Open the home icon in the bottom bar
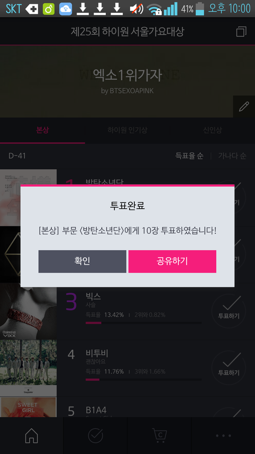The height and width of the screenshot is (454, 255). (31, 435)
